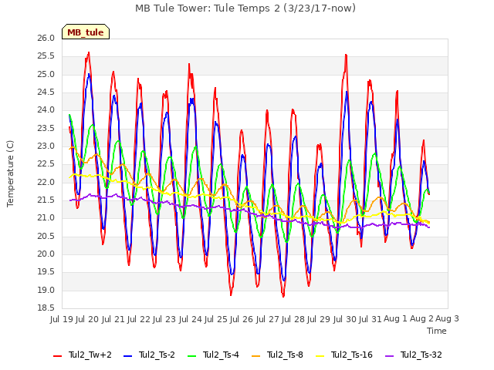
Task: Click the Jul 26 x-axis date label
Action: [242, 319]
